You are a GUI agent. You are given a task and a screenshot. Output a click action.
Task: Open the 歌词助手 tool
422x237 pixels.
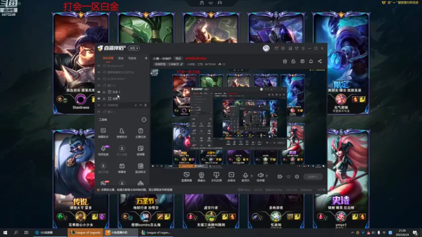pyautogui.click(x=140, y=168)
